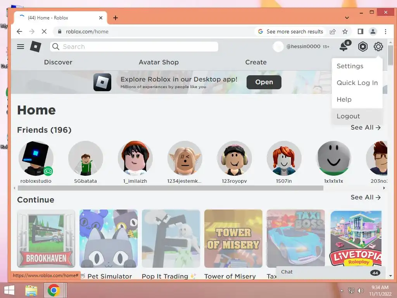The height and width of the screenshot is (298, 397).
Task: Click Chrome icon on taskbar
Action: 54,290
